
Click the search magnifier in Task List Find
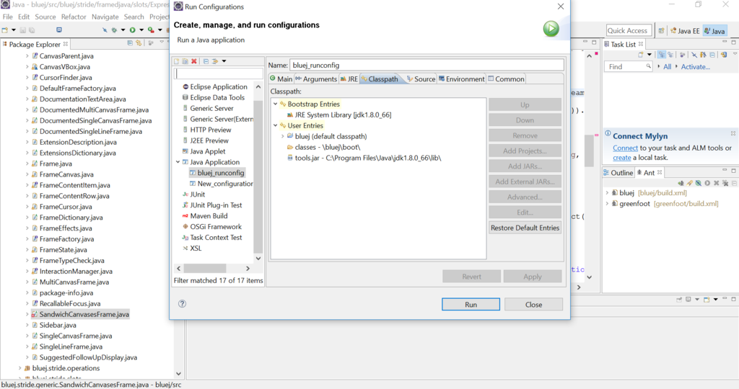pyautogui.click(x=648, y=66)
